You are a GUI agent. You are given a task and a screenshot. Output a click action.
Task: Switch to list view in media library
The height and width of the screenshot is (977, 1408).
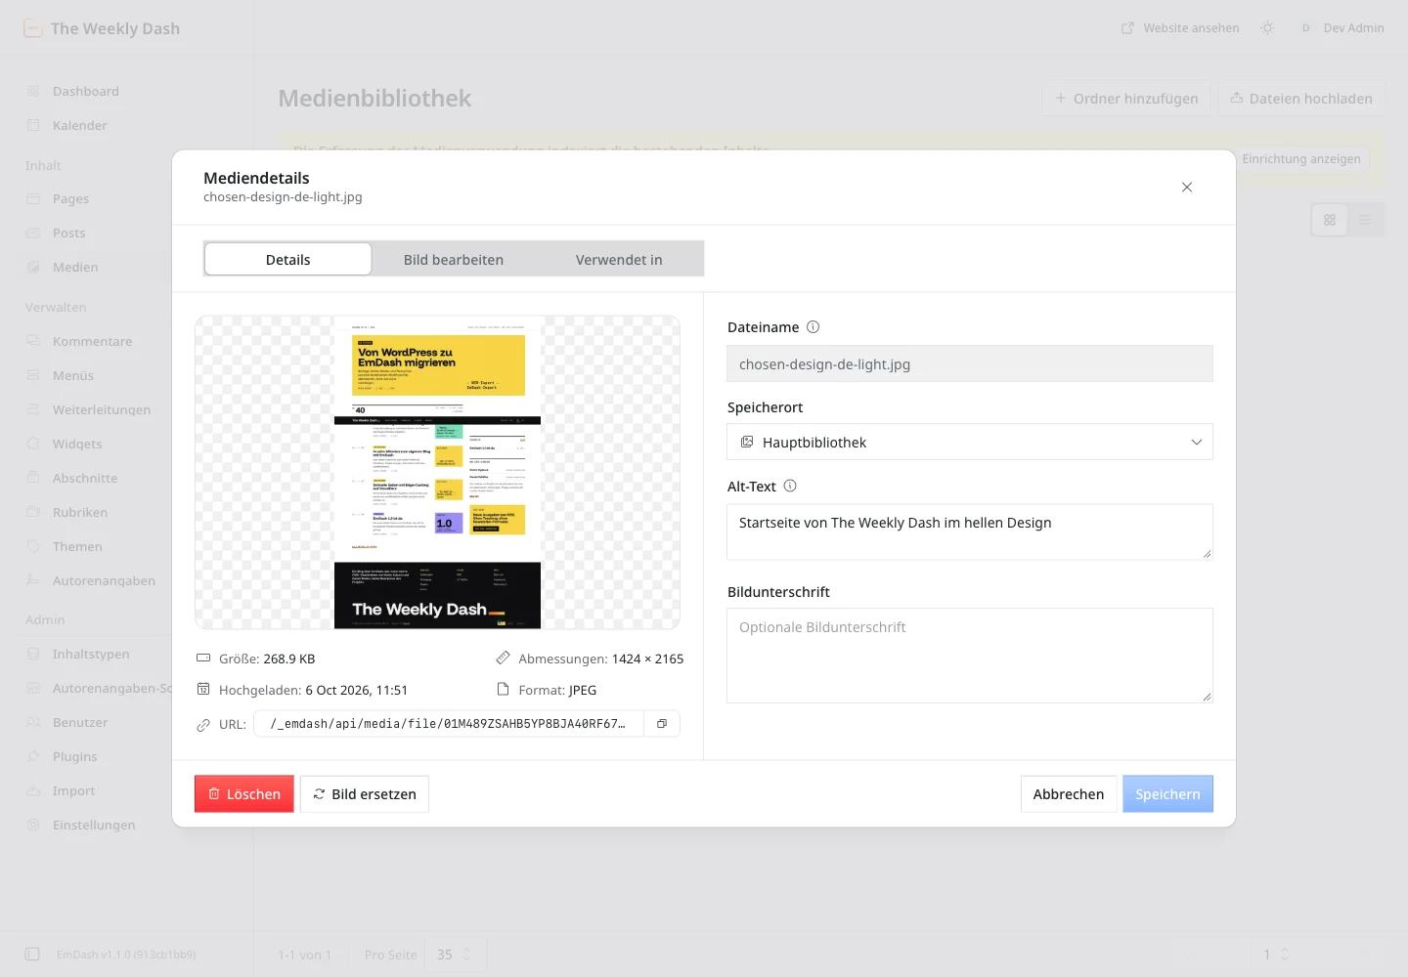point(1365,220)
